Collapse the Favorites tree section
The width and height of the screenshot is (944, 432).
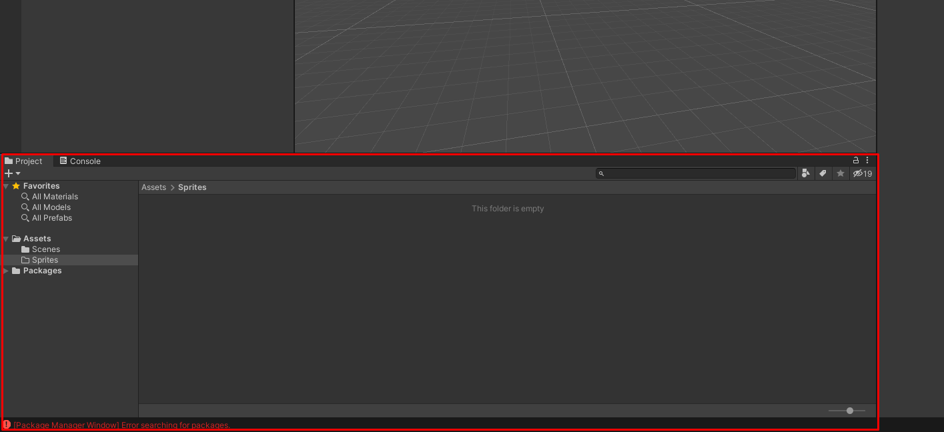tap(6, 186)
